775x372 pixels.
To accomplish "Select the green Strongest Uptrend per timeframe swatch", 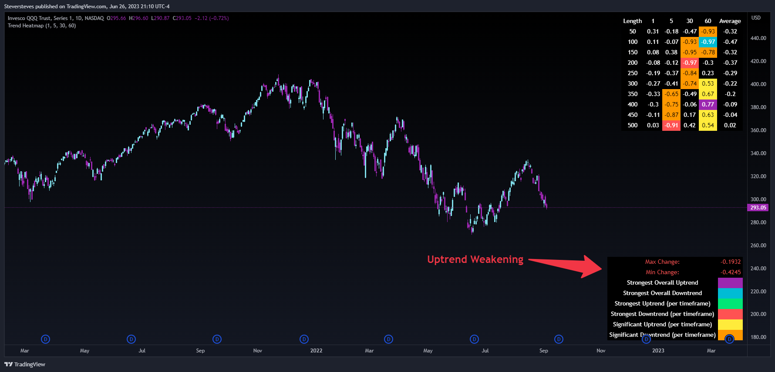I will click(x=730, y=303).
